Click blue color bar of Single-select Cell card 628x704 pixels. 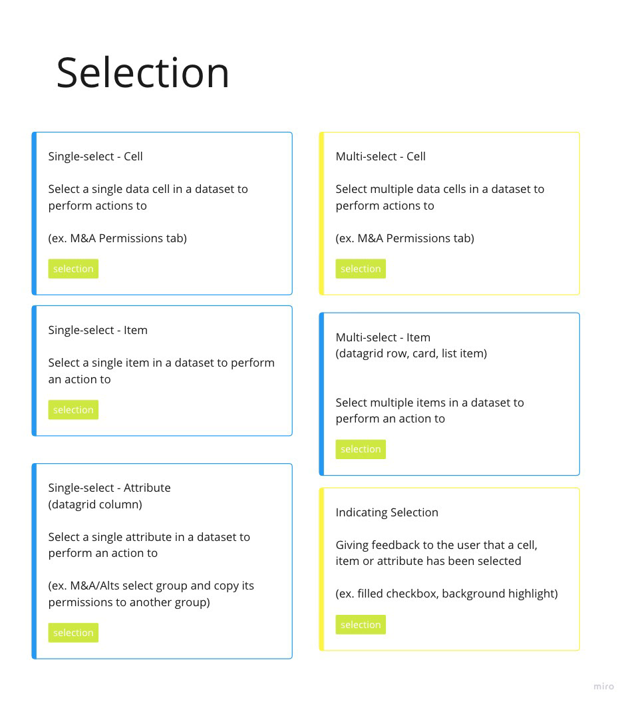click(x=34, y=214)
